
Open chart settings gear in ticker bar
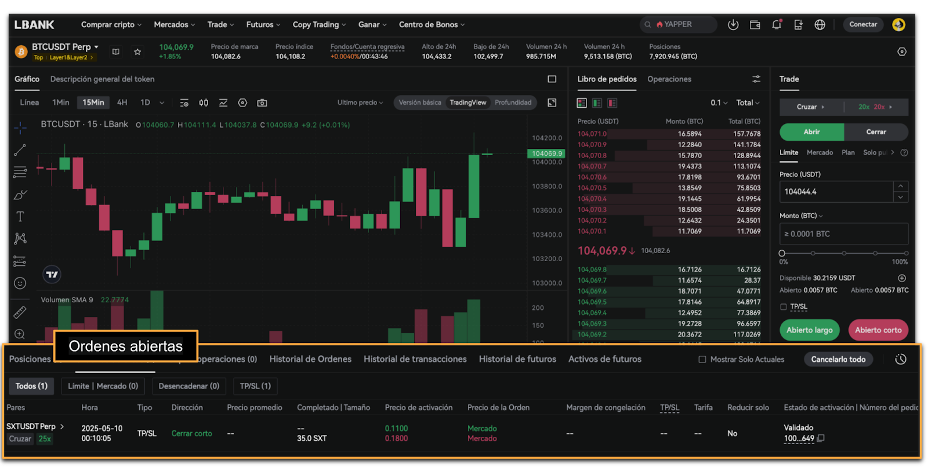pos(902,52)
